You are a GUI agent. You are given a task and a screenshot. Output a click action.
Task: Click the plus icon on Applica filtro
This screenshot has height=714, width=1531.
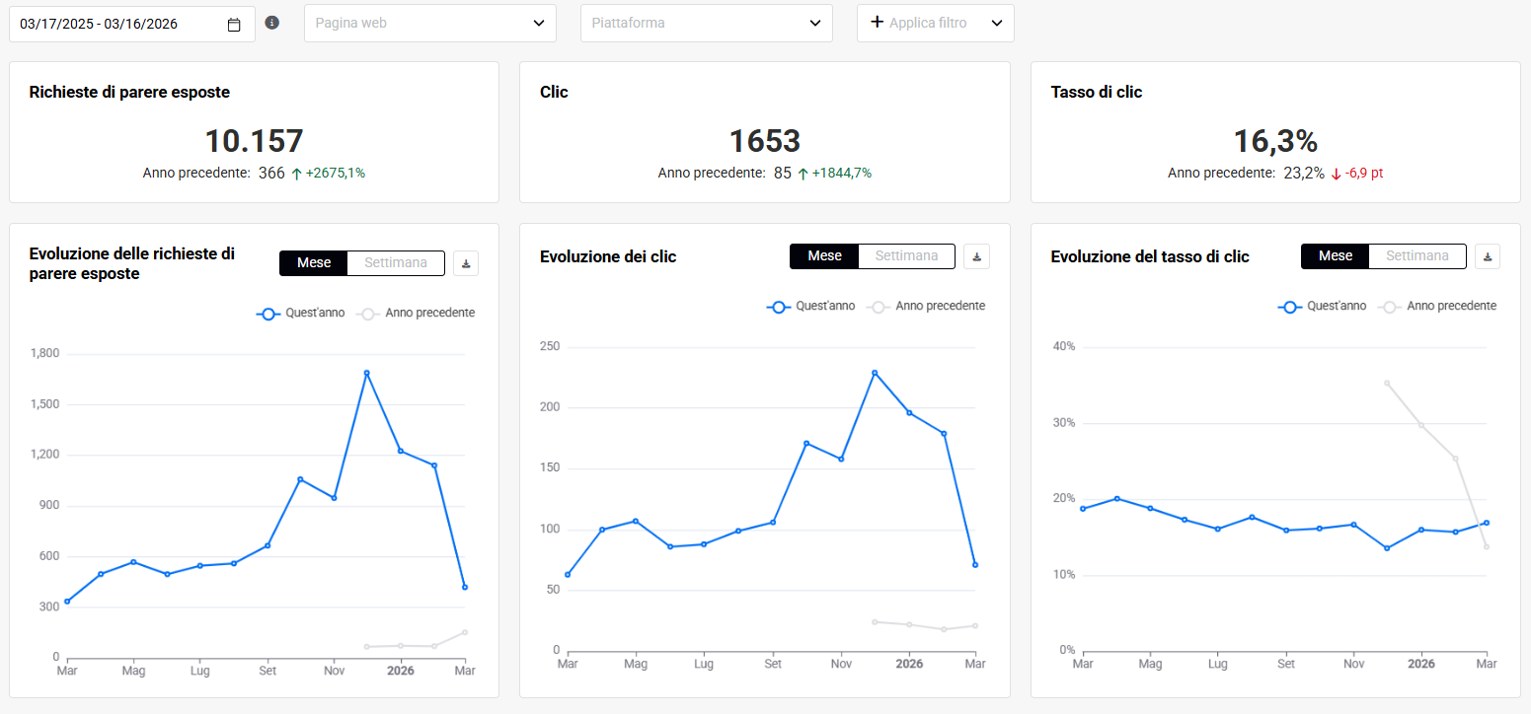click(x=877, y=23)
